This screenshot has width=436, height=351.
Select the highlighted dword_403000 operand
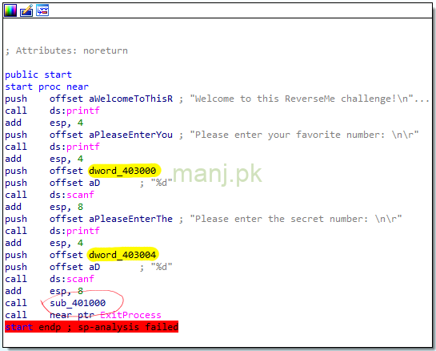[122, 171]
